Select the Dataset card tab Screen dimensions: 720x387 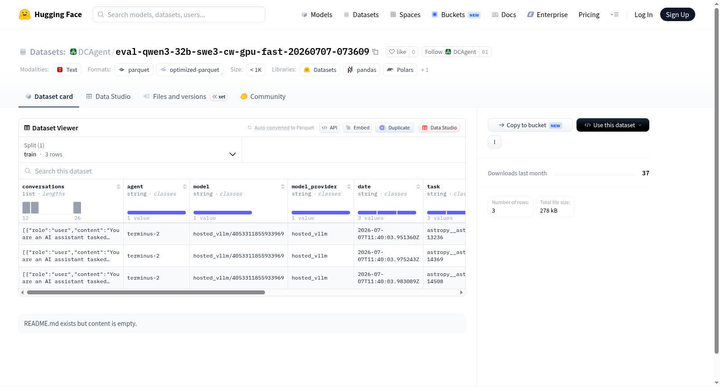pyautogui.click(x=49, y=97)
